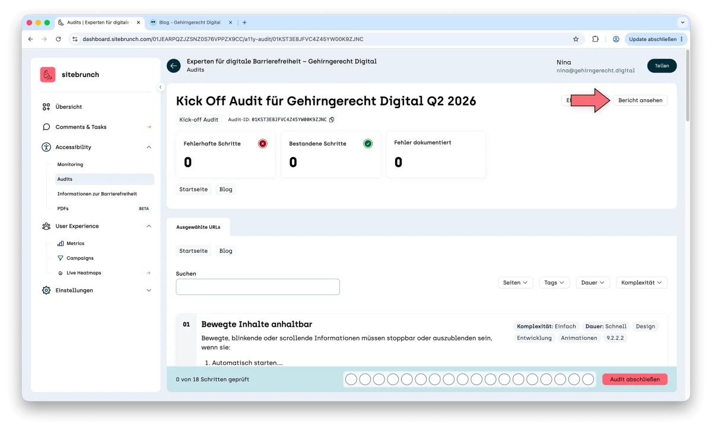The width and height of the screenshot is (712, 430).
Task: Open the browser tab search chevron
Action: click(682, 23)
